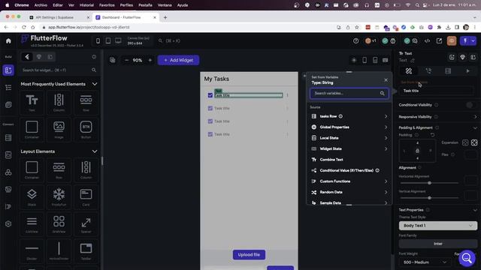481x270 pixels.
Task: Collapse Most Frequently Used Elements section
Action: [x=95, y=84]
